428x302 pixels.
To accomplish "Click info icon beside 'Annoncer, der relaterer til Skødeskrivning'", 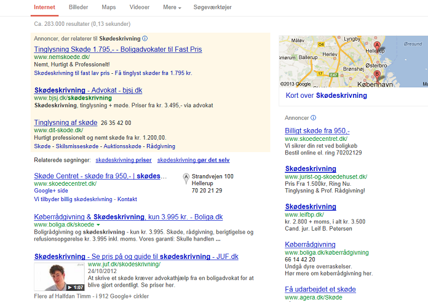I will [145, 39].
